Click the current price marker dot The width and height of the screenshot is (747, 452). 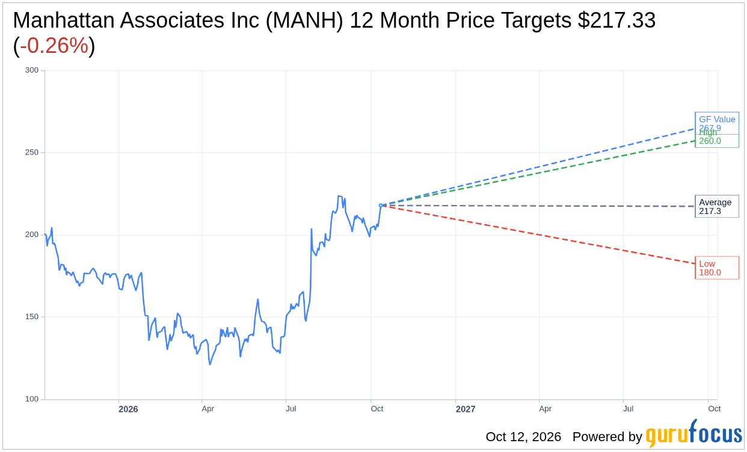381,206
